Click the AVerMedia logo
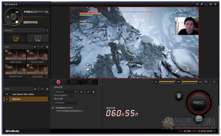 coord(12,131)
